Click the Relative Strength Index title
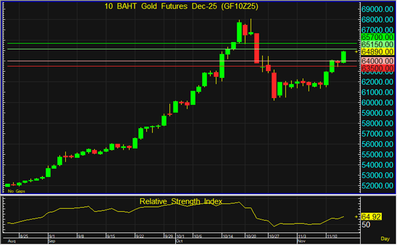 [x=180, y=201]
